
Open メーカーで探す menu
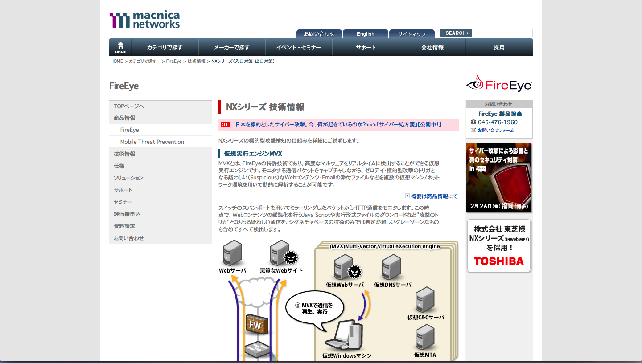click(x=232, y=47)
